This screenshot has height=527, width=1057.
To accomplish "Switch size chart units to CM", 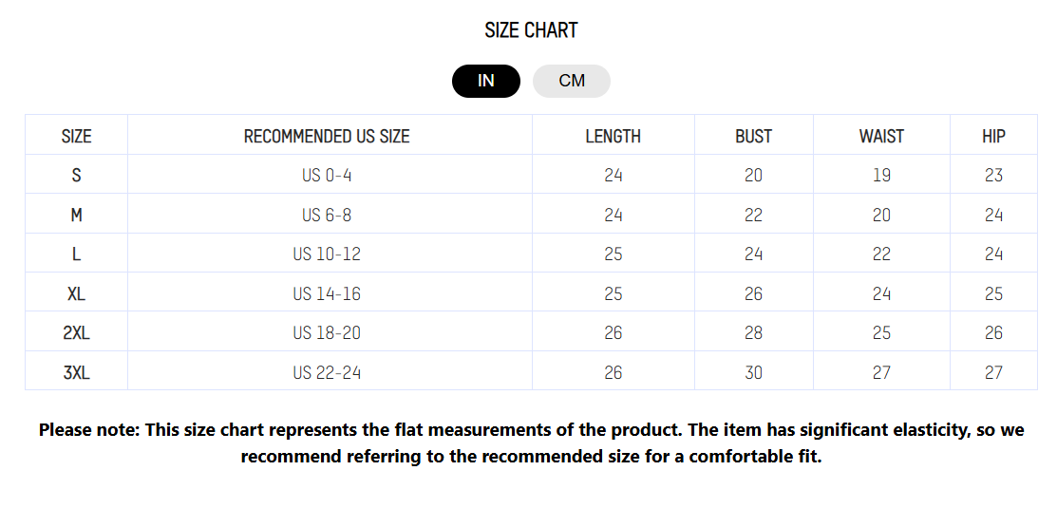I will click(572, 81).
